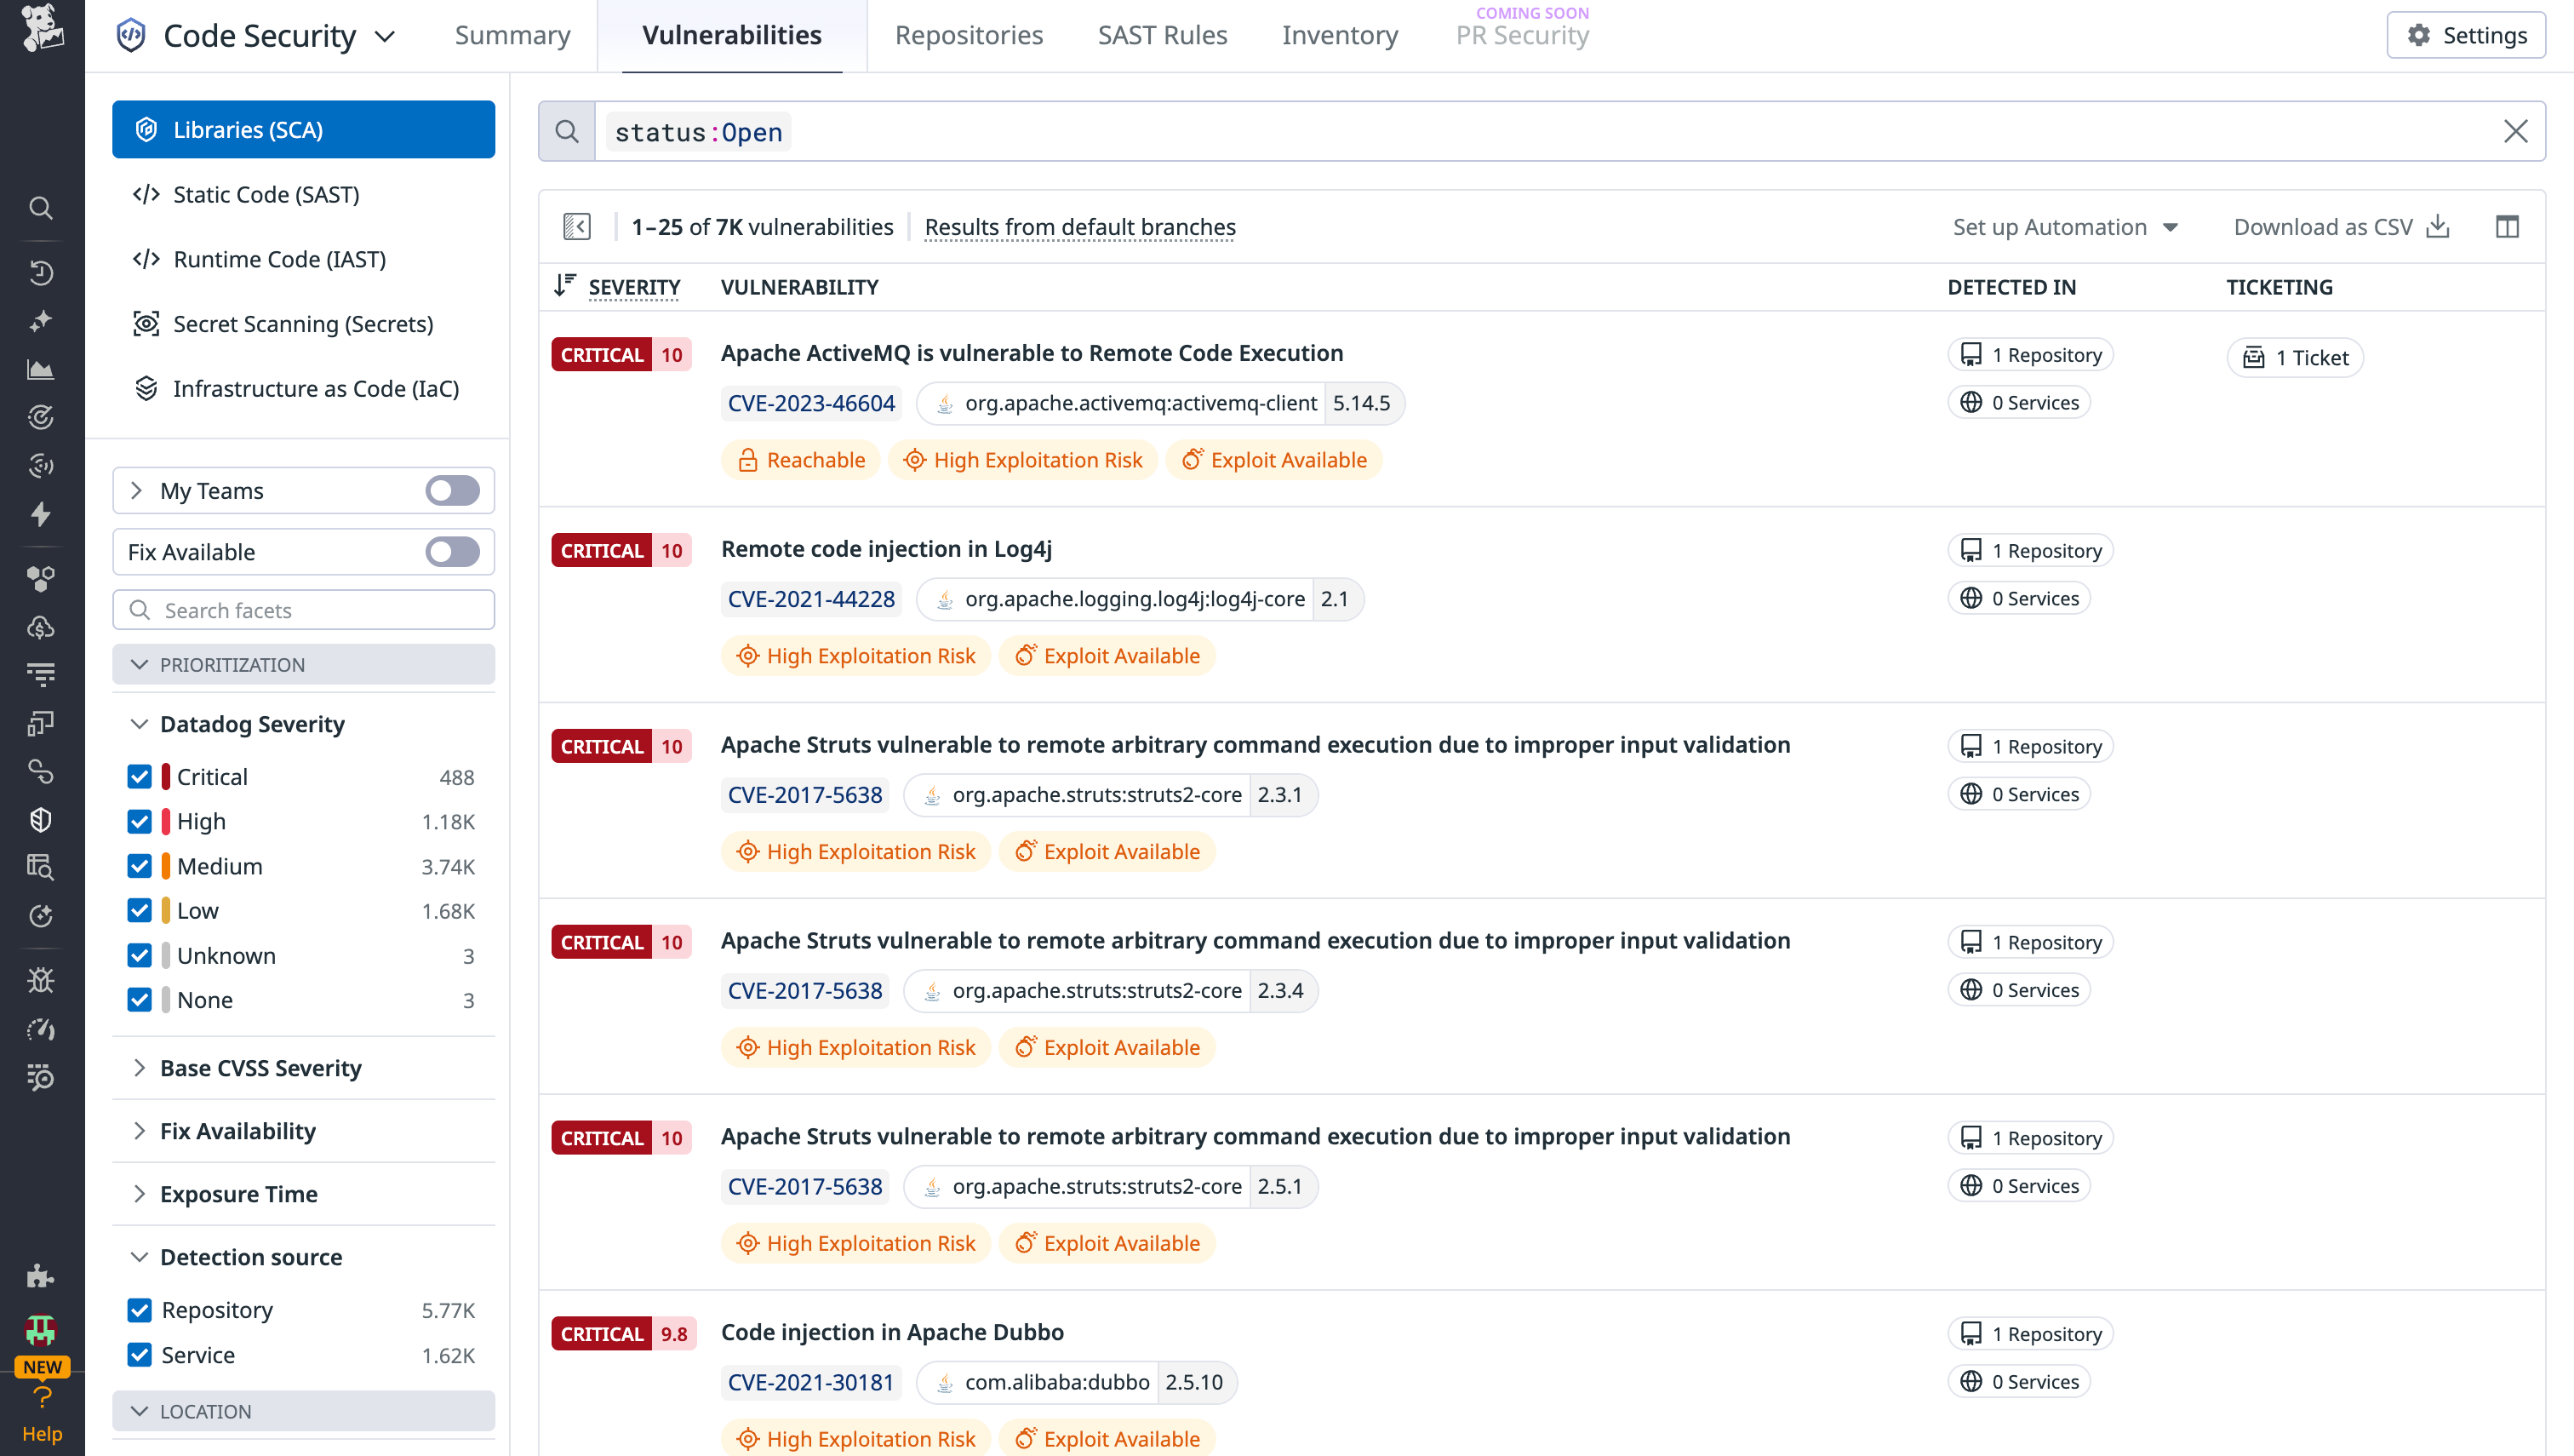Open the recent history icon in sidebar
This screenshot has width=2574, height=1456.
[x=41, y=273]
